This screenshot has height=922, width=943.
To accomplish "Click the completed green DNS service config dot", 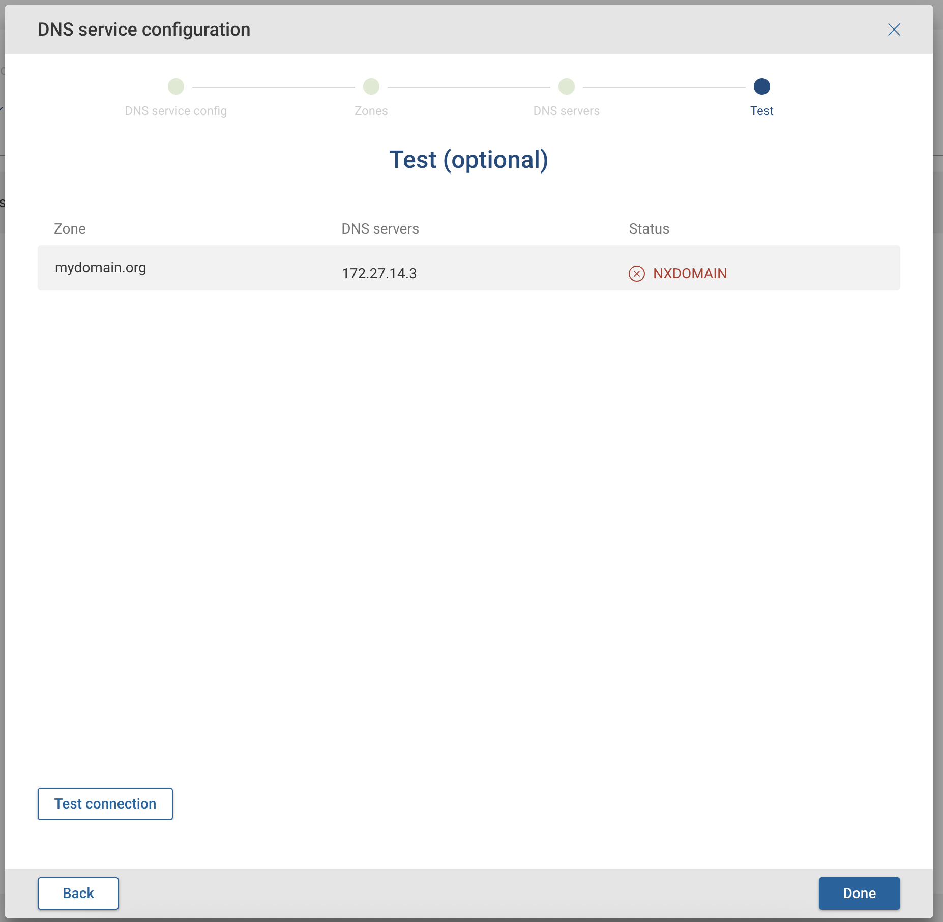I will click(175, 87).
